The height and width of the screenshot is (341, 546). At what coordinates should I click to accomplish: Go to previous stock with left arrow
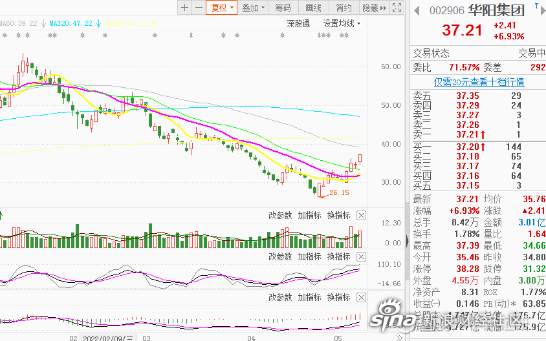417,11
